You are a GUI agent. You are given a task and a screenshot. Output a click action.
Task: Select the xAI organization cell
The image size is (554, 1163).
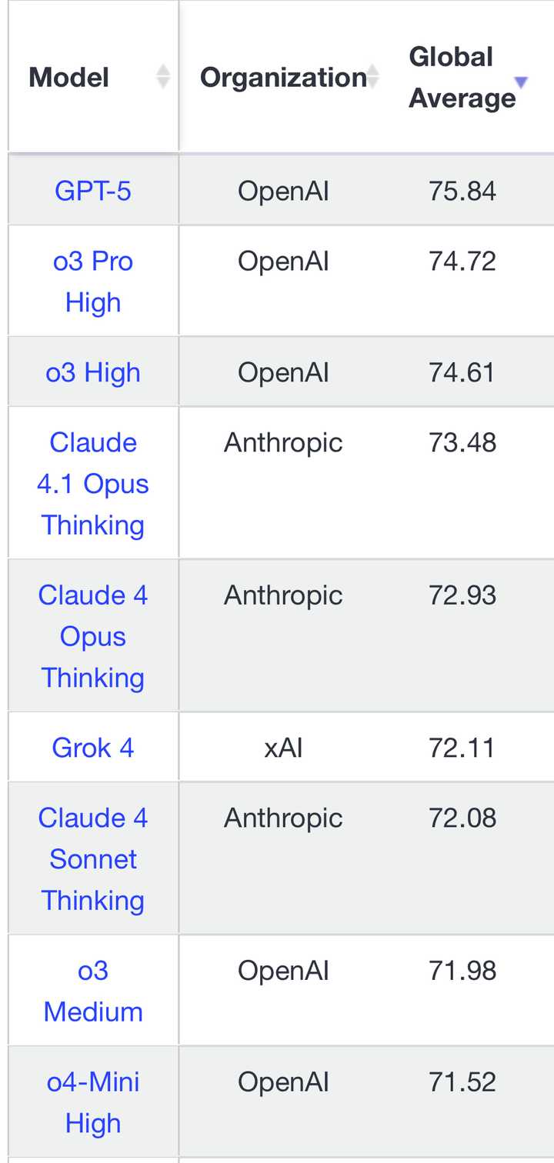pos(283,748)
